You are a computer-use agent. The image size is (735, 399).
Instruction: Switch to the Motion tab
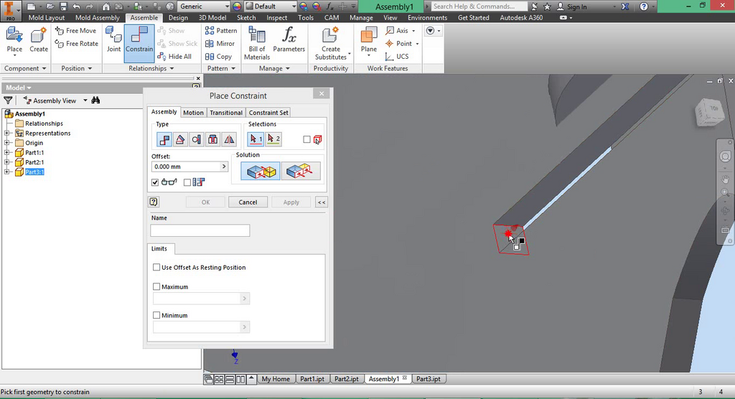click(193, 113)
